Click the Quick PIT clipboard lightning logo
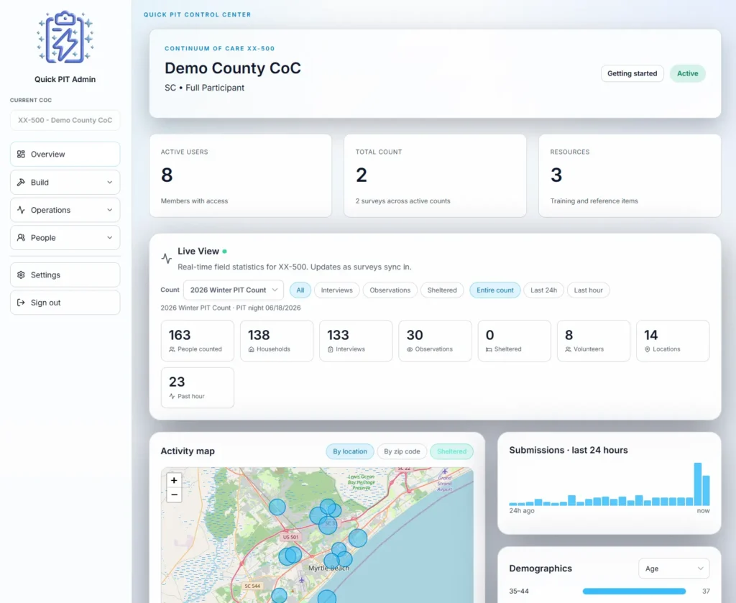Viewport: 736px width, 603px height. 65,37
